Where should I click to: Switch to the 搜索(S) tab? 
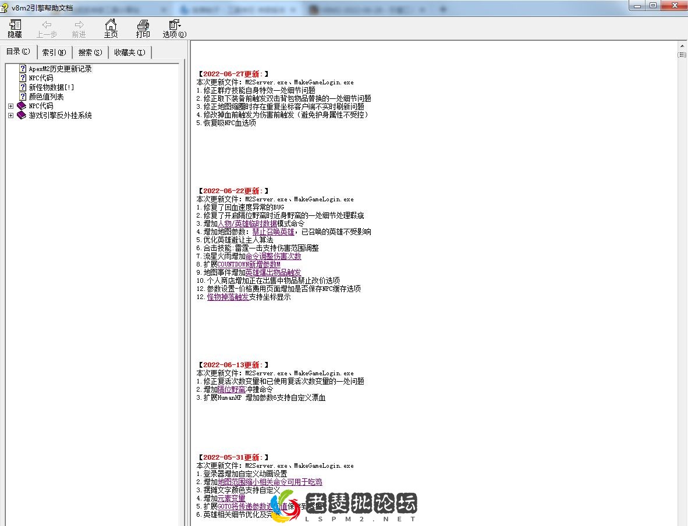click(x=90, y=52)
